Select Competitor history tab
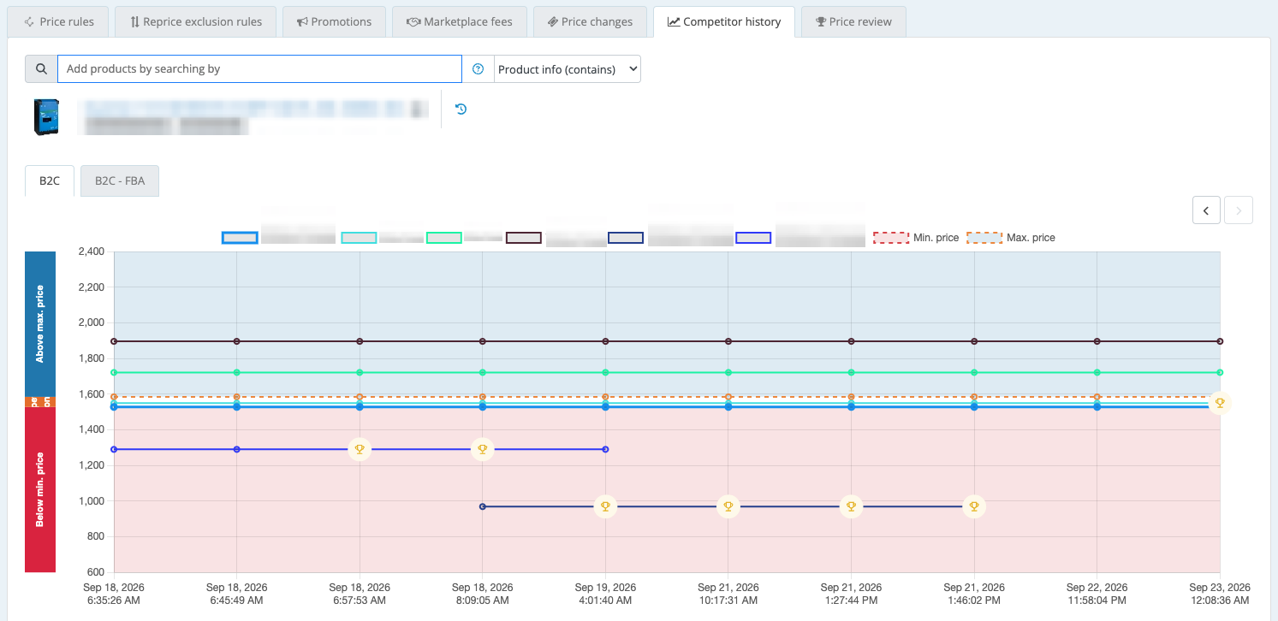Viewport: 1278px width, 621px height. pyautogui.click(x=723, y=22)
